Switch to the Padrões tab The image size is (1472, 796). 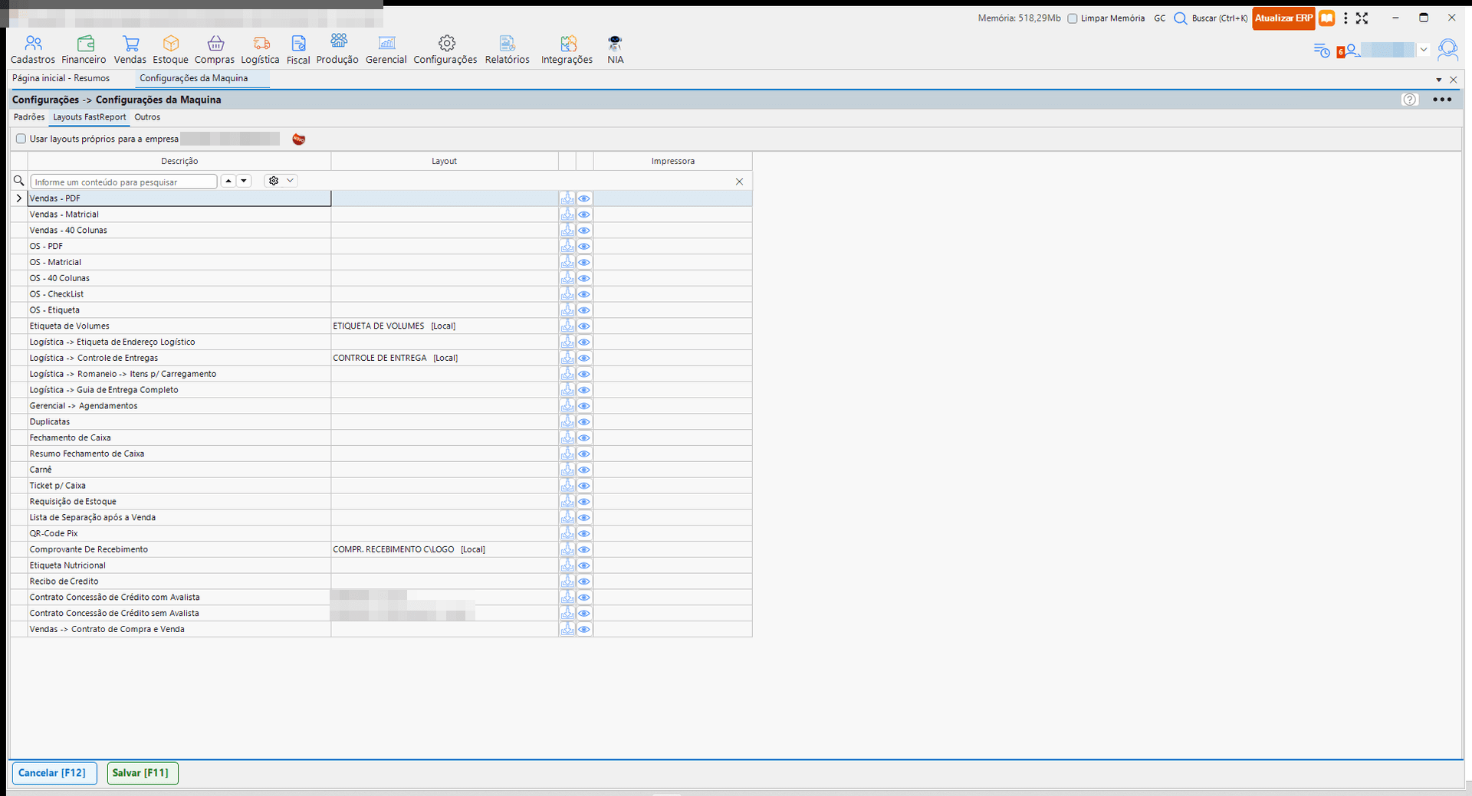tap(29, 117)
